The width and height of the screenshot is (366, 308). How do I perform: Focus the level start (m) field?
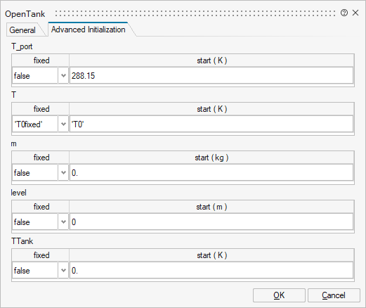211,222
